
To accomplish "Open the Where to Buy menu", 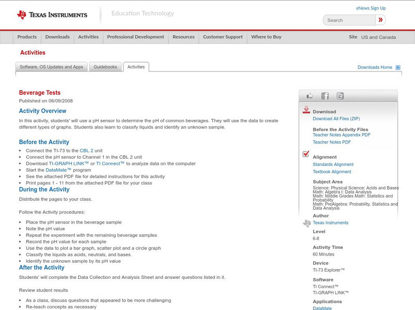I will [266, 37].
